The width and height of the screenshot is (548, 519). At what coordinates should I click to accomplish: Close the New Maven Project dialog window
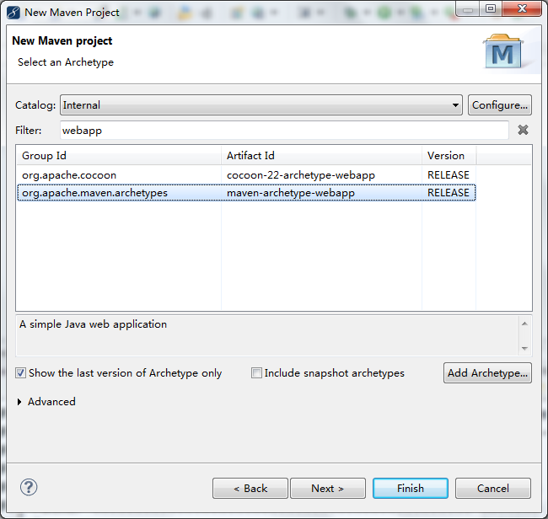522,8
